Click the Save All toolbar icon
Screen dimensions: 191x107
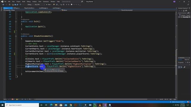tap(17, 5)
